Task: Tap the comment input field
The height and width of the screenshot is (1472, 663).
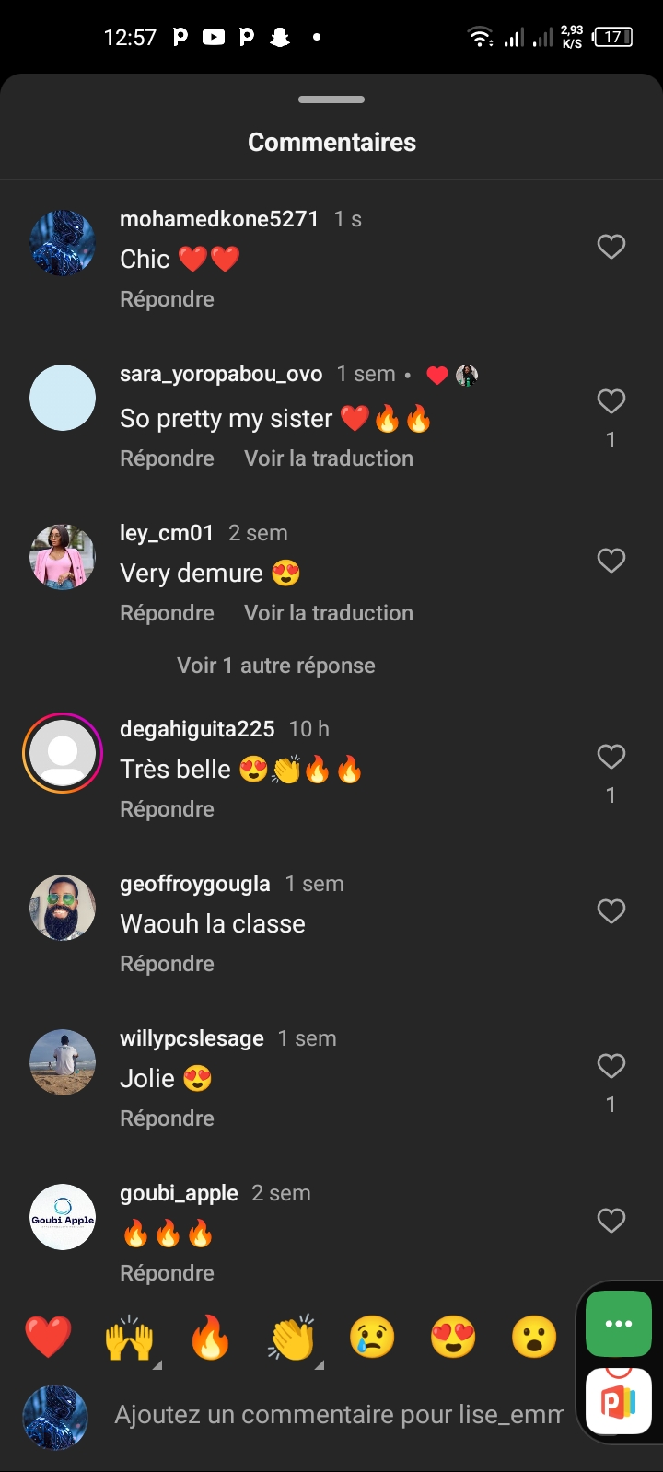Action: pyautogui.click(x=337, y=1415)
